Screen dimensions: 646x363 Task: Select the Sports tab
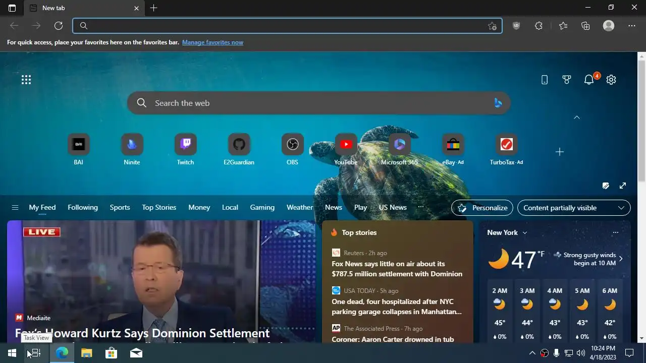tap(120, 208)
